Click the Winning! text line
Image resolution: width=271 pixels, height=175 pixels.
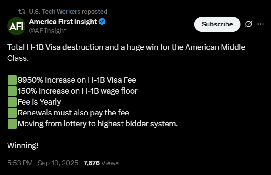tap(23, 146)
